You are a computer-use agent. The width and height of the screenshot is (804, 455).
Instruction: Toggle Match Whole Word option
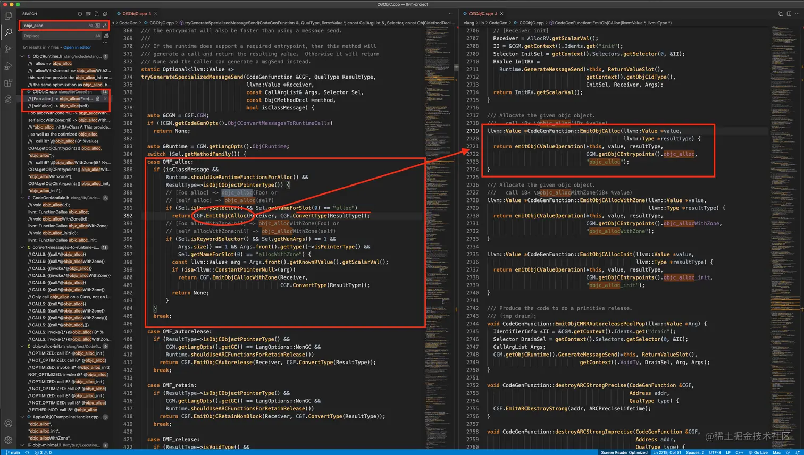pyautogui.click(x=97, y=26)
